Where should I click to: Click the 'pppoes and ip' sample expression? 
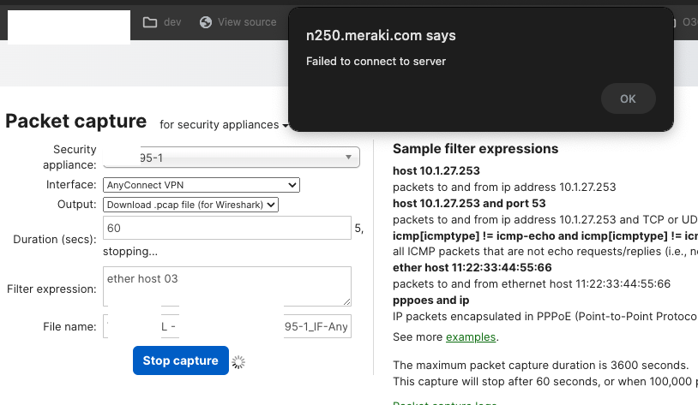(430, 301)
